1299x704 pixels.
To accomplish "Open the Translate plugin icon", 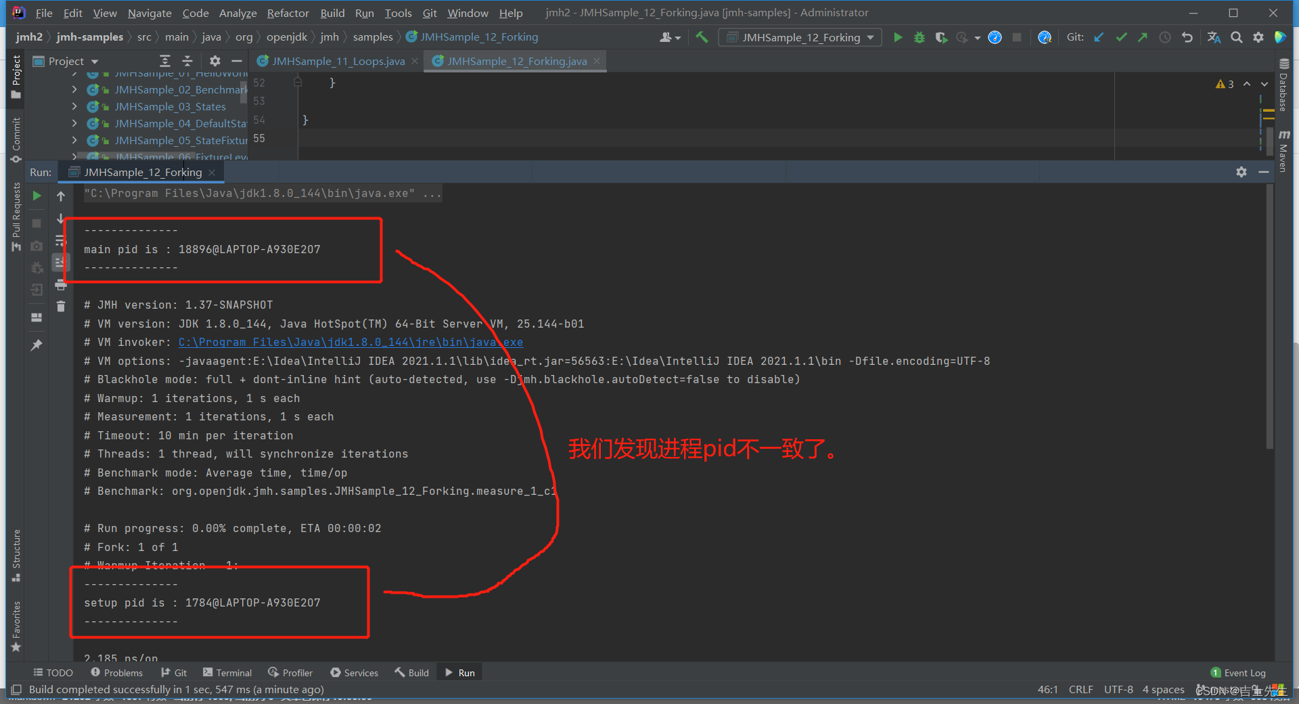I will (1214, 37).
